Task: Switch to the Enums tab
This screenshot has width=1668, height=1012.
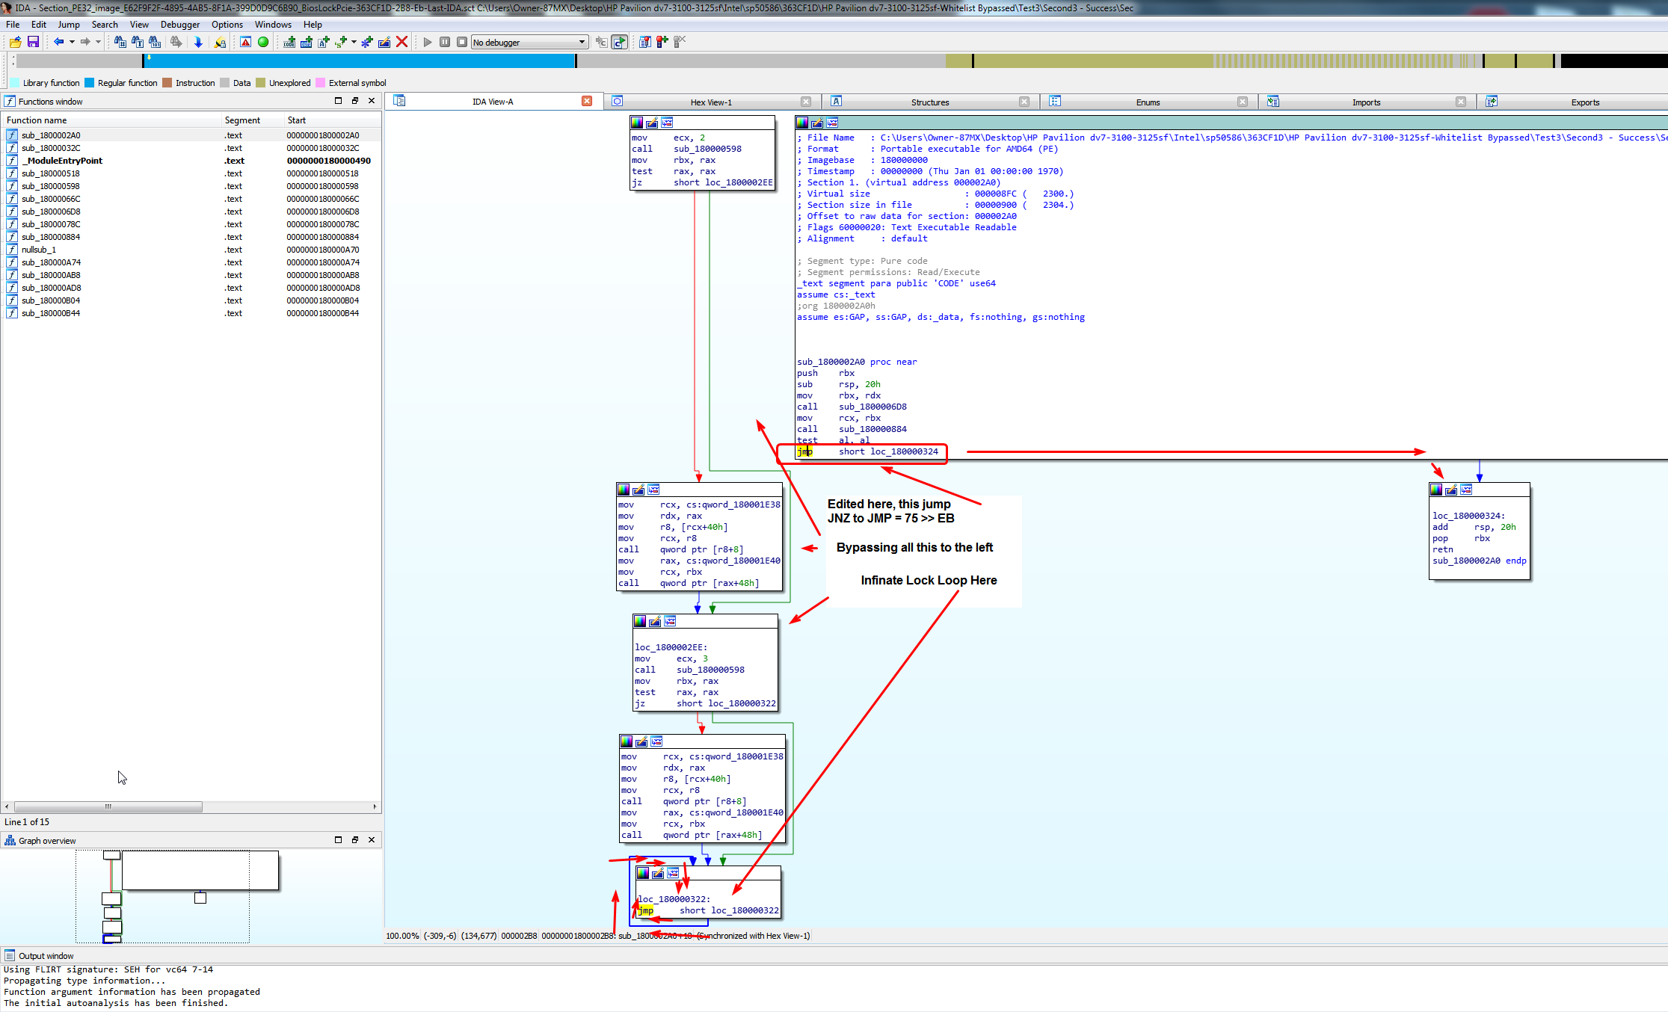Action: [1148, 102]
